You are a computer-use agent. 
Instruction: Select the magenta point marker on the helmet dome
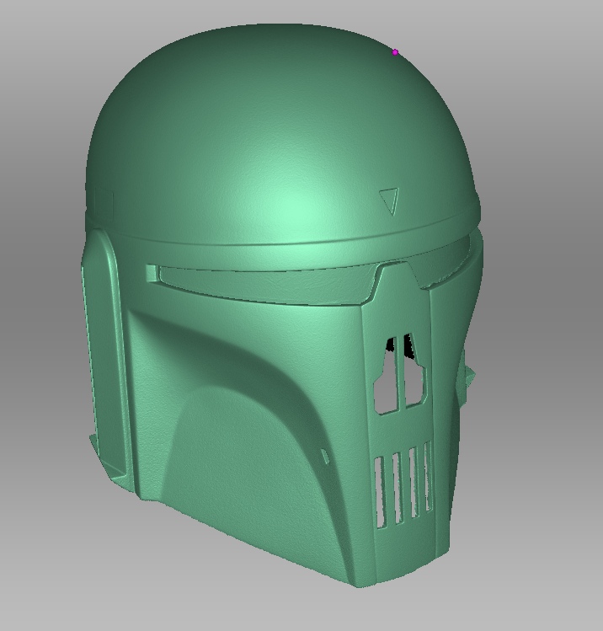395,52
